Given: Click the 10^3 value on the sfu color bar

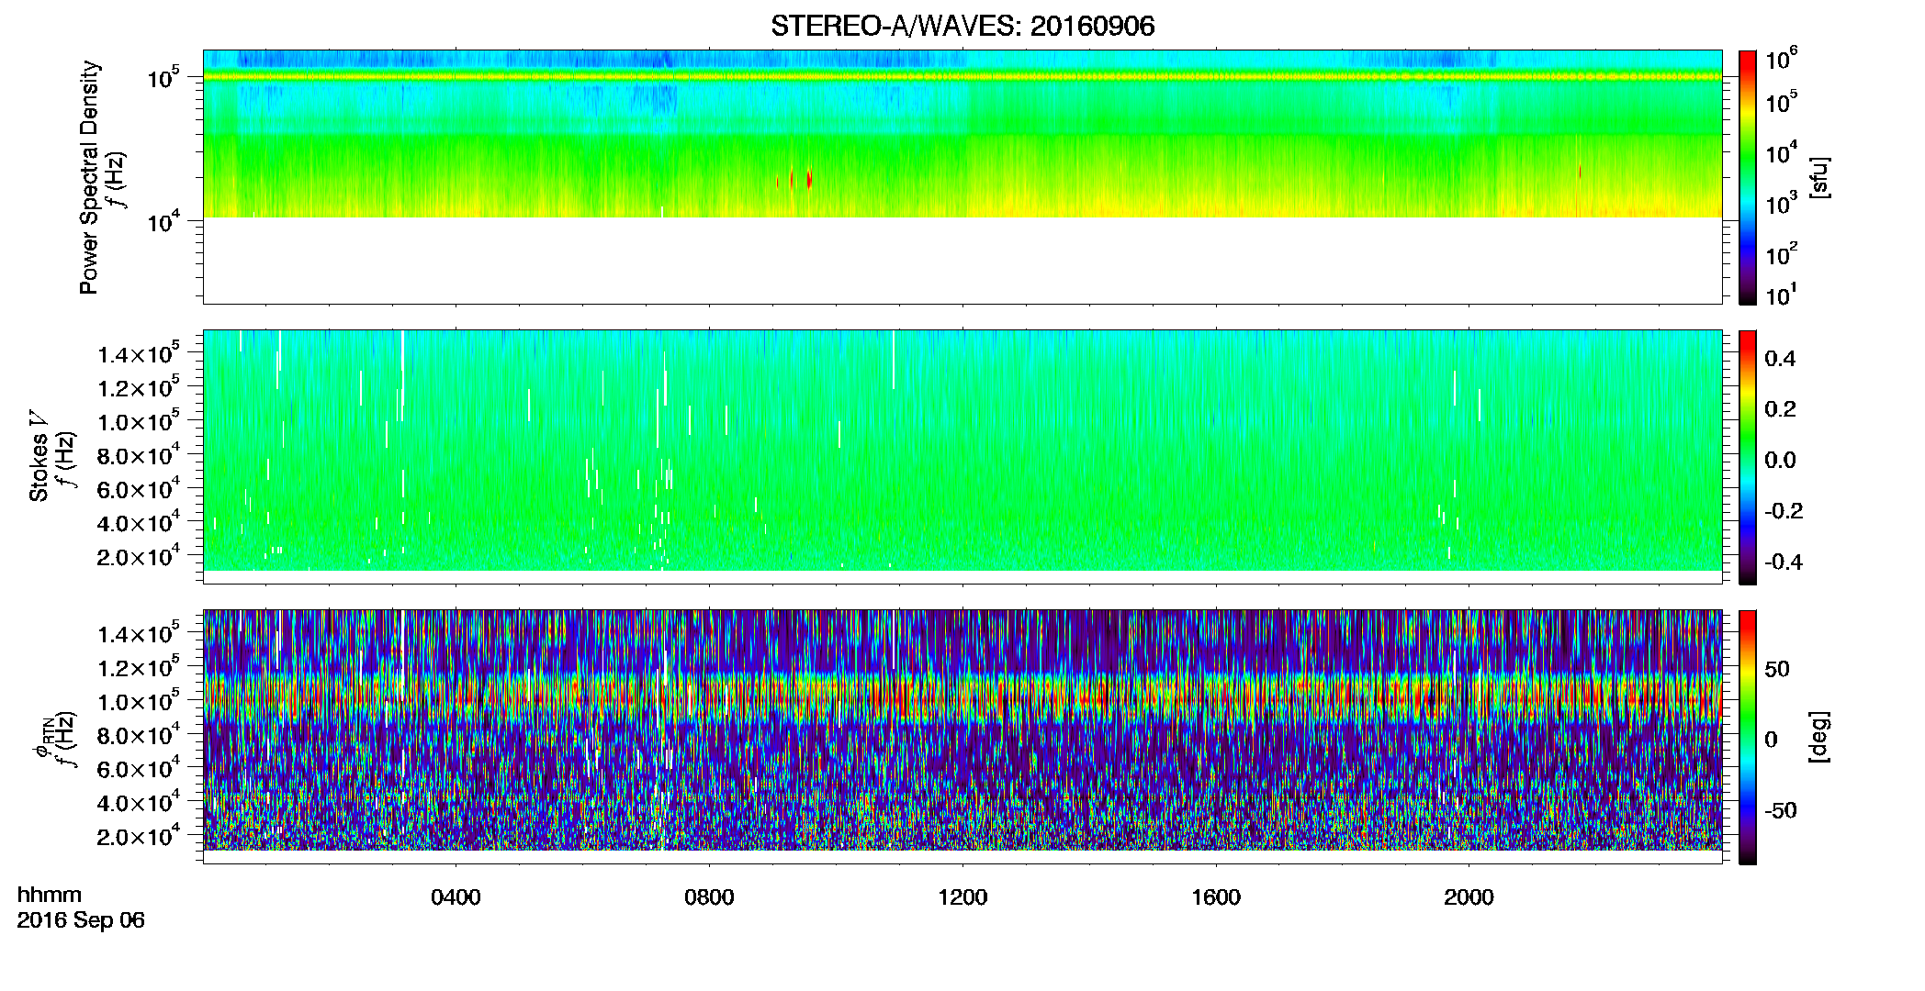Looking at the screenshot, I should tap(1782, 203).
